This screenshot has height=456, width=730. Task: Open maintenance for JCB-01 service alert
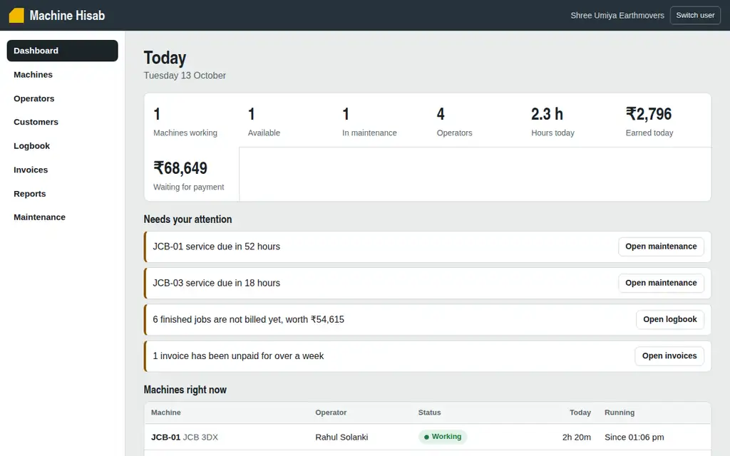pos(661,247)
